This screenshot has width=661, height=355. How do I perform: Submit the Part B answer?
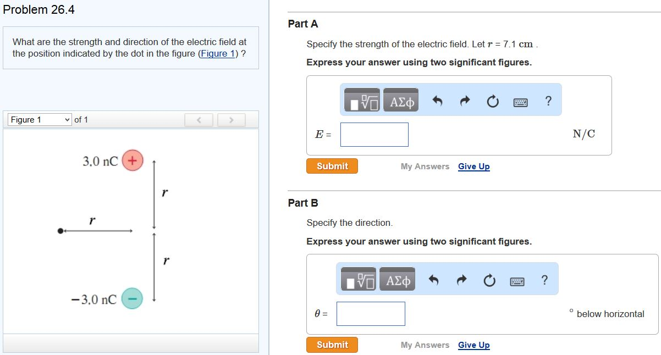click(332, 345)
